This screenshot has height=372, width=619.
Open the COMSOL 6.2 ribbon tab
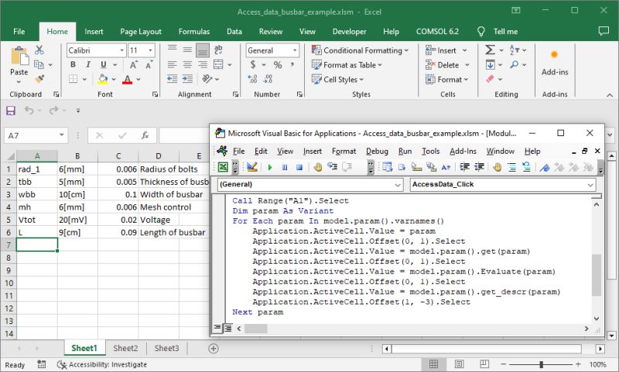[437, 32]
